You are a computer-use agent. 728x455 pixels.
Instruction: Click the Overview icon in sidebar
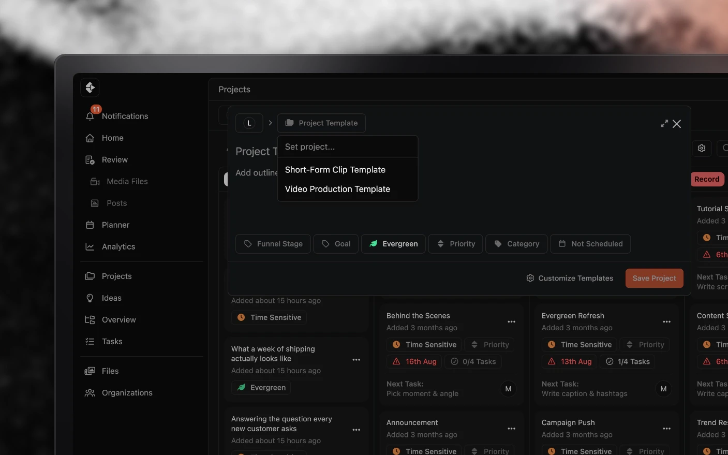coord(90,320)
